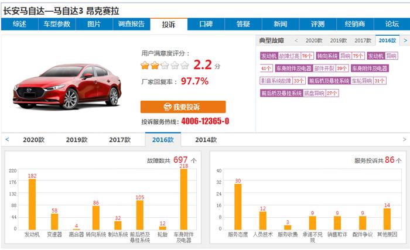The image size is (410, 250).
Task: Open the 调查报告 navigation tab
Action: tap(132, 24)
